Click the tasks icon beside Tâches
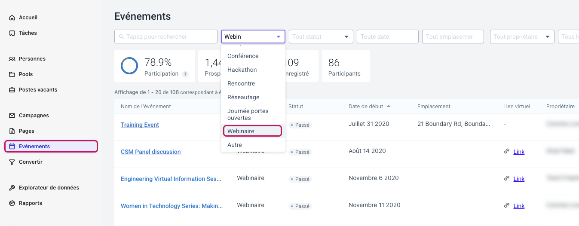Screen dimensions: 579x226 [12, 33]
